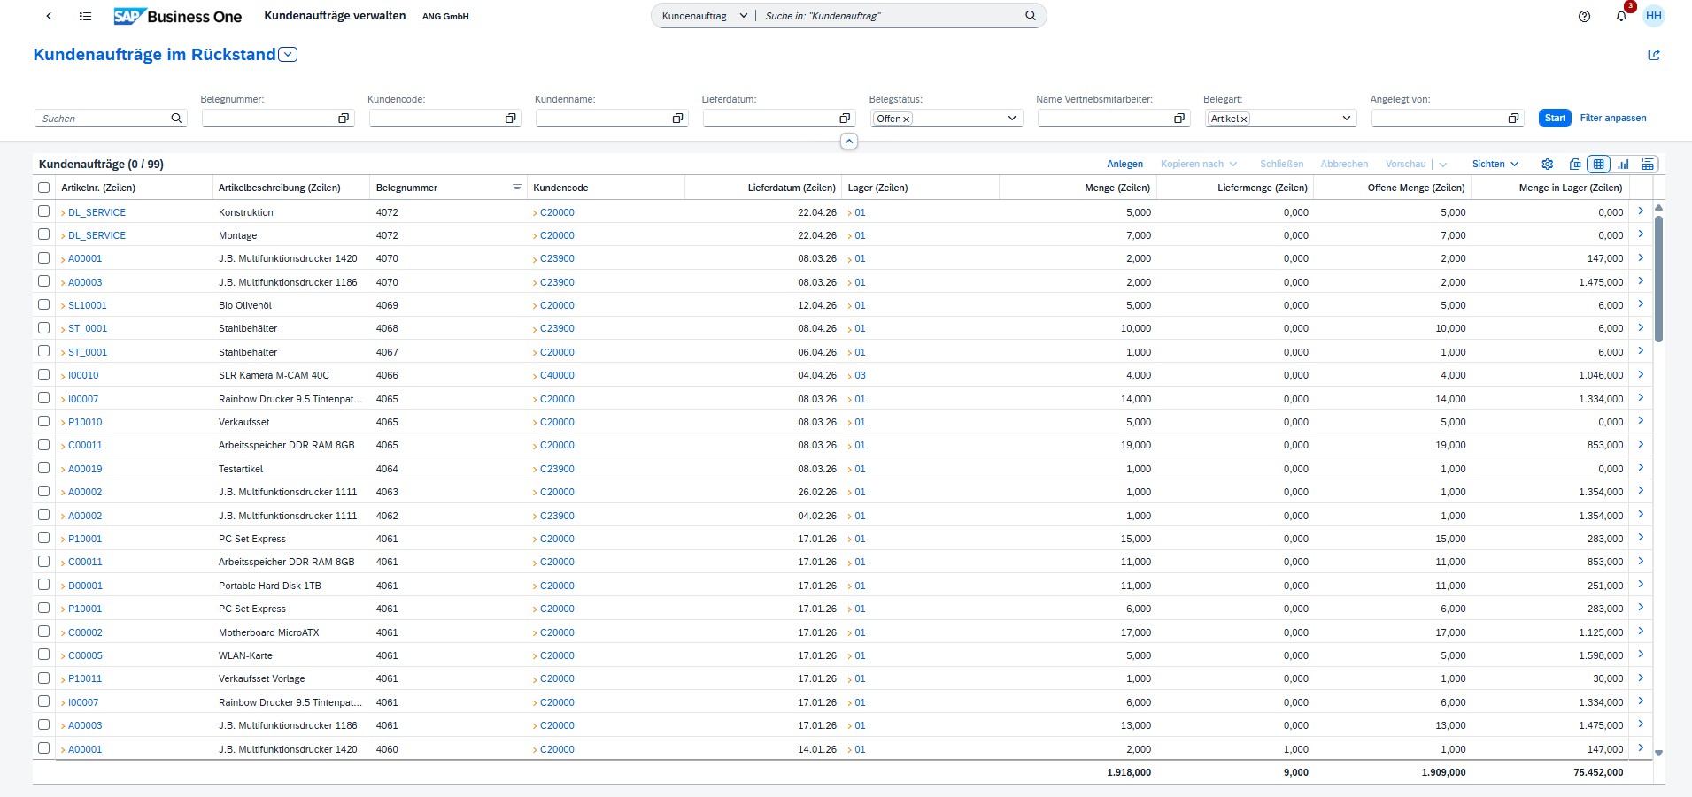Screen dimensions: 1692x797
Task: Open the Belegnummer column sort/filter icon
Action: (517, 188)
